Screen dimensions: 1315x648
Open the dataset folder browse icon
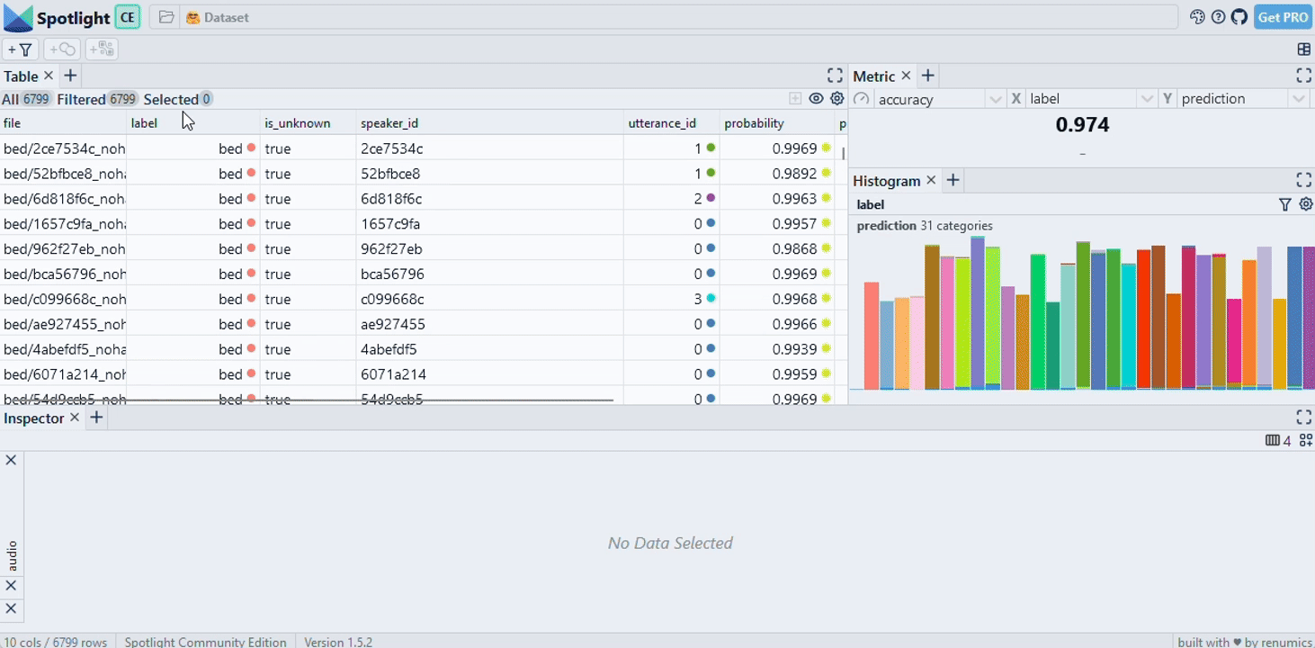(x=166, y=17)
